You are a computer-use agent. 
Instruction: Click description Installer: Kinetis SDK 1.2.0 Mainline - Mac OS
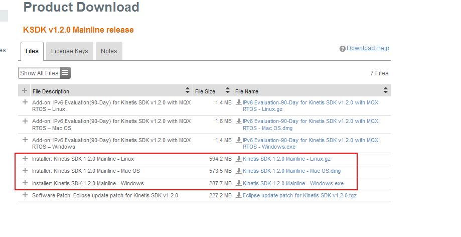[x=86, y=171]
